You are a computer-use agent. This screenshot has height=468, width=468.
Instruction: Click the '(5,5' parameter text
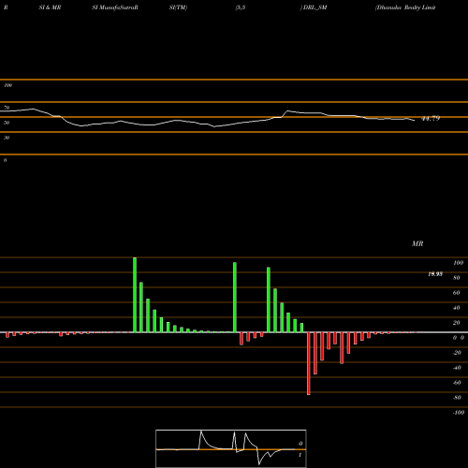click(x=241, y=7)
